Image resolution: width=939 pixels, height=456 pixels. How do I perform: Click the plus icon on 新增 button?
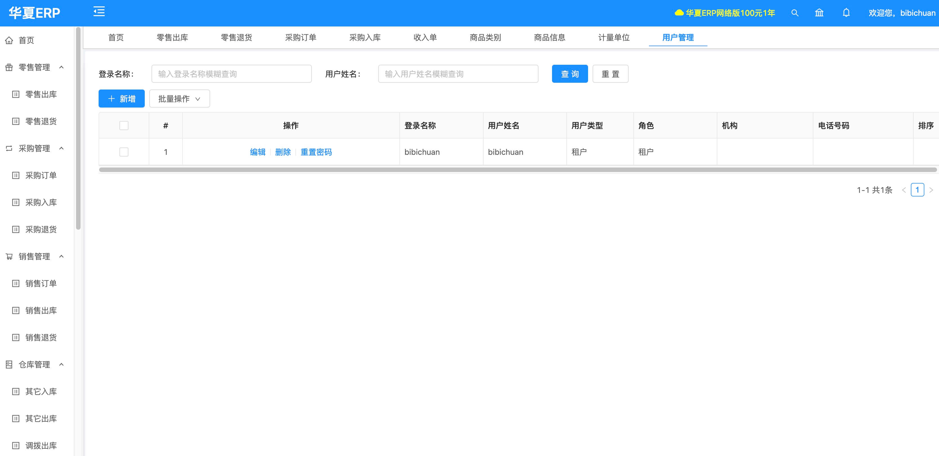112,99
